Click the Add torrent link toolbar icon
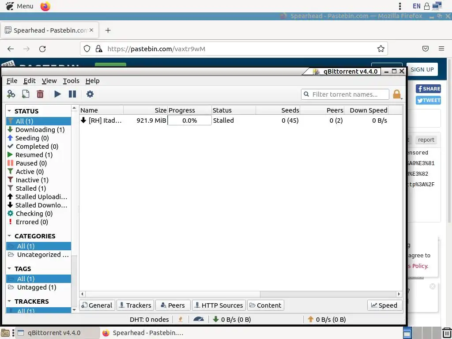Image resolution: width=452 pixels, height=339 pixels. 11,94
